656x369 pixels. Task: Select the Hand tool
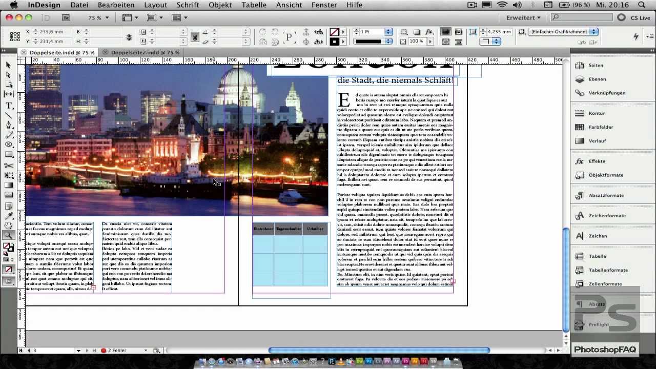[x=8, y=225]
